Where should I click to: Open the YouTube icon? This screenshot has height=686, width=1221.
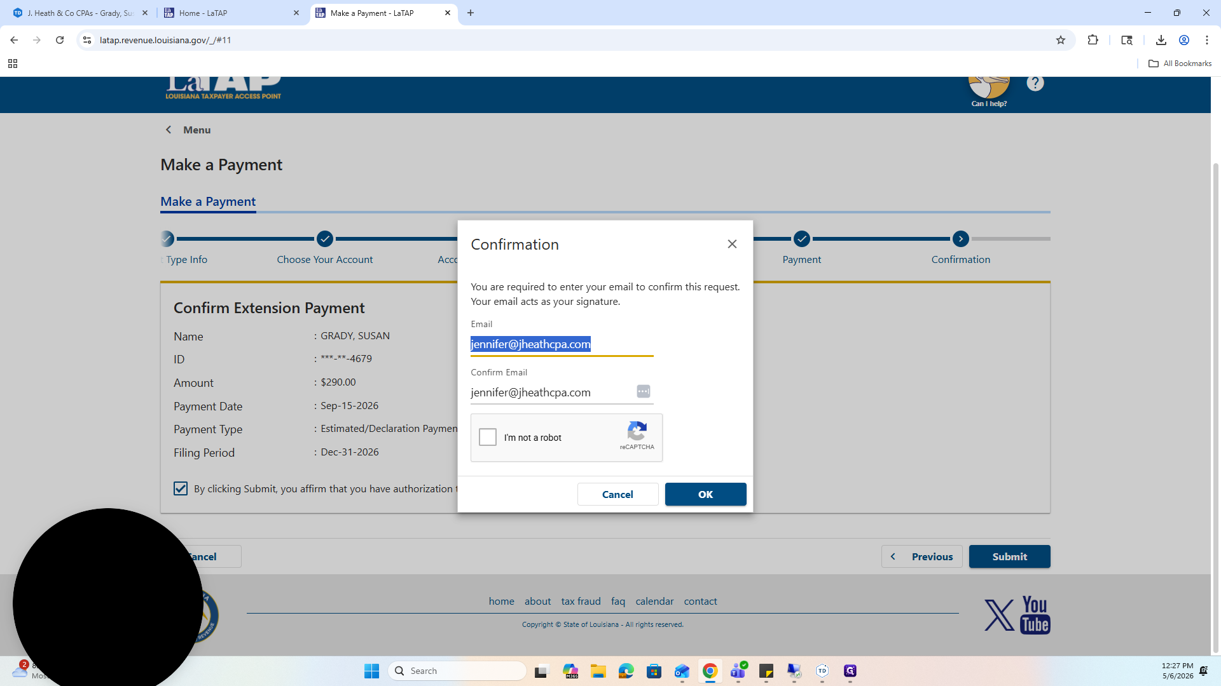1035,615
